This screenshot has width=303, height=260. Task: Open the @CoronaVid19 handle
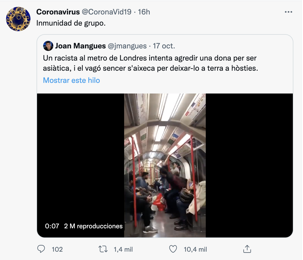pyautogui.click(x=107, y=12)
